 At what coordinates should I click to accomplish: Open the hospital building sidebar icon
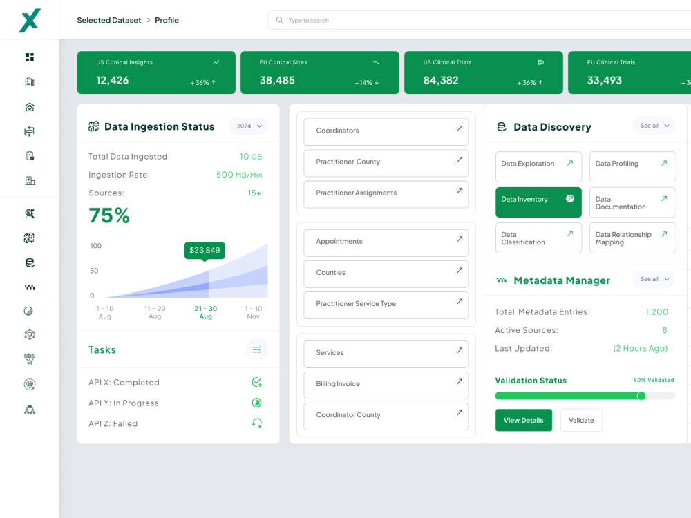point(30,180)
